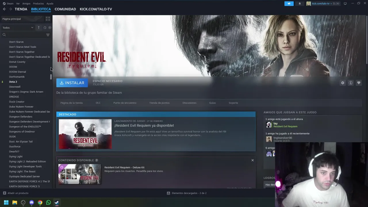Open friend tngleandoer96's profile
The width and height of the screenshot is (368, 207).
point(283,138)
